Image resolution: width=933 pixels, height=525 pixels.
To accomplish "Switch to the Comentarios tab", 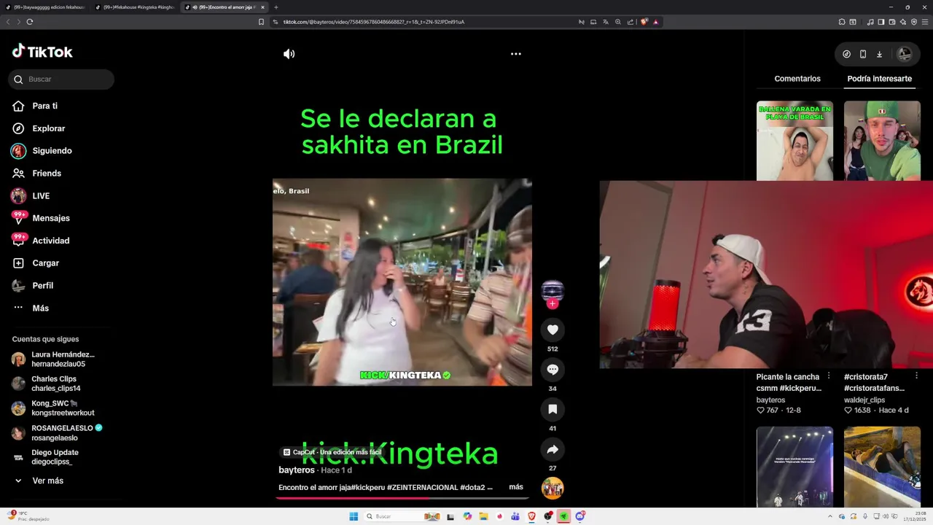I will [x=797, y=79].
